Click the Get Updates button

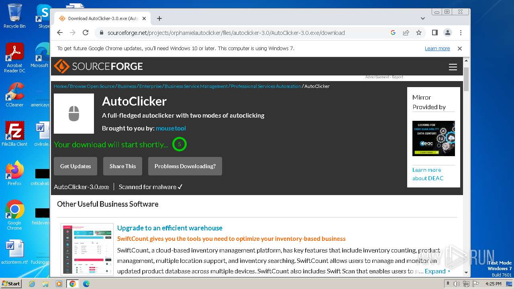(75, 166)
